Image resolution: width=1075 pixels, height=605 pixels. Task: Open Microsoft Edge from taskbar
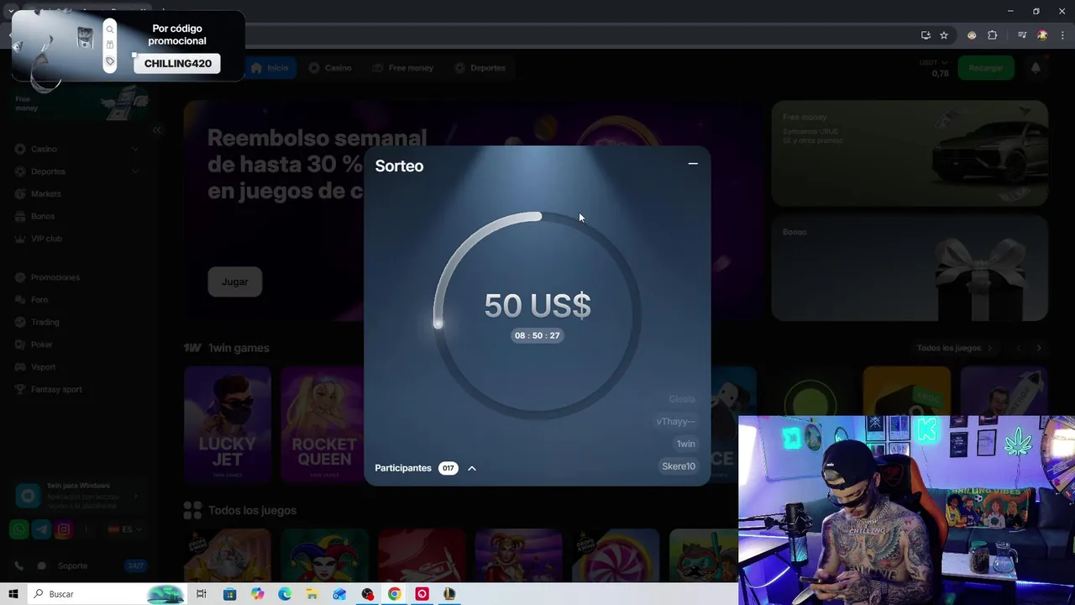[285, 594]
